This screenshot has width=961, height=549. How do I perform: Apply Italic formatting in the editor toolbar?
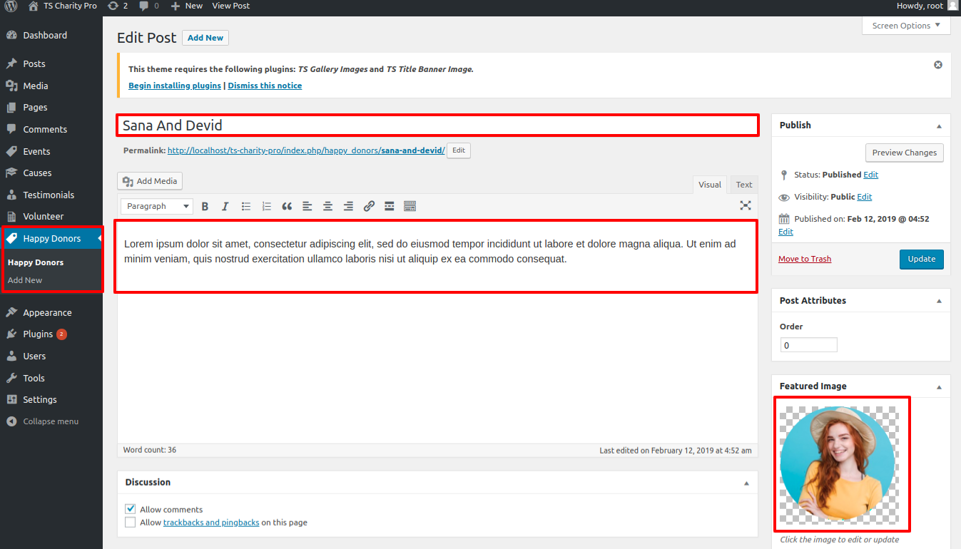[225, 206]
